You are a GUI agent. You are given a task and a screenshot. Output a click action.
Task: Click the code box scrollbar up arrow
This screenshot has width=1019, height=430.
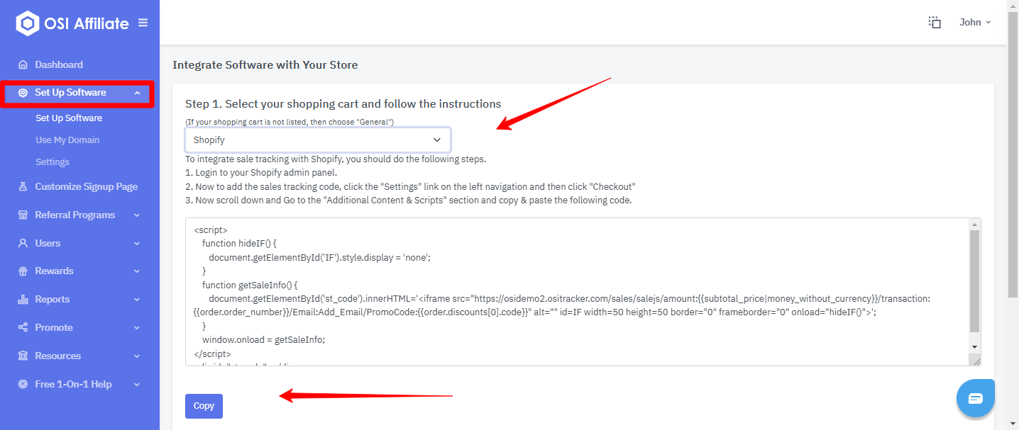pos(975,224)
